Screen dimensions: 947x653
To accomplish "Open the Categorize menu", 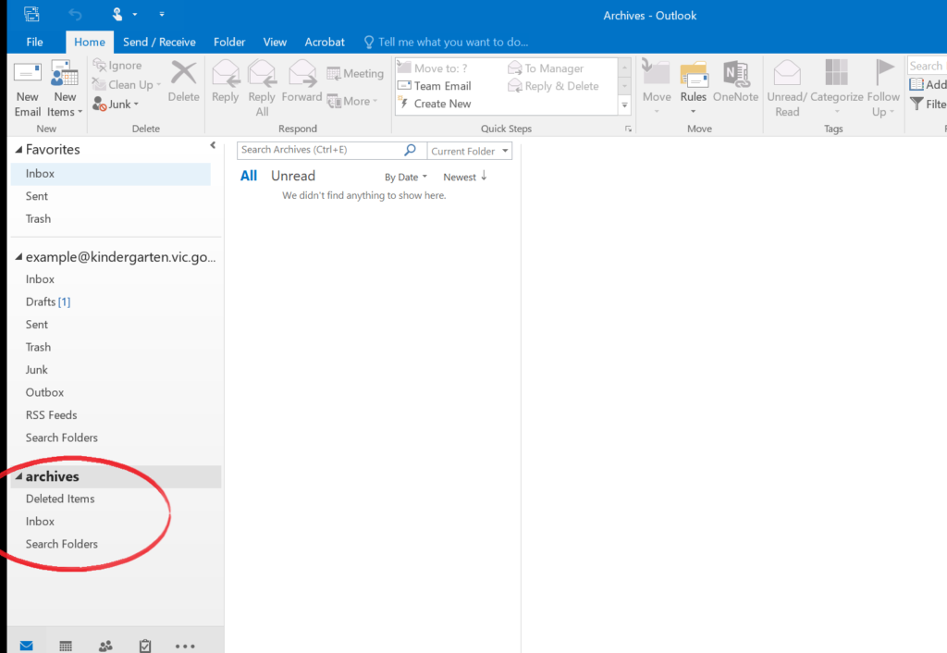I will 836,88.
